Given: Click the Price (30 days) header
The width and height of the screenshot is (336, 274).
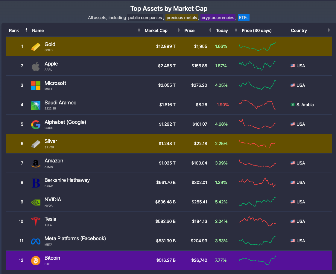Looking at the screenshot, I should (x=257, y=31).
